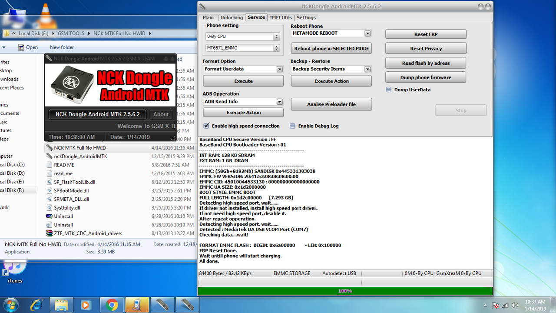The height and width of the screenshot is (313, 556).
Task: Enable the Debug Log checkbox
Action: [293, 126]
